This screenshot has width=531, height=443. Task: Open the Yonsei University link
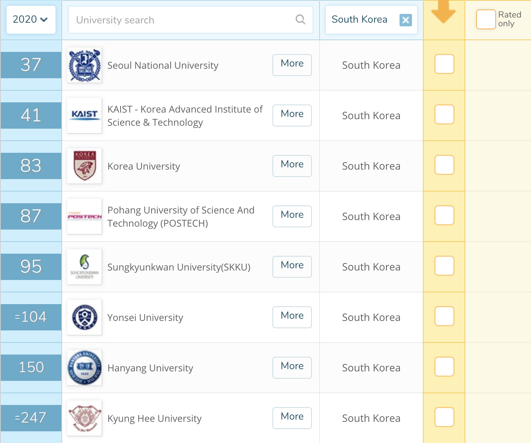145,318
